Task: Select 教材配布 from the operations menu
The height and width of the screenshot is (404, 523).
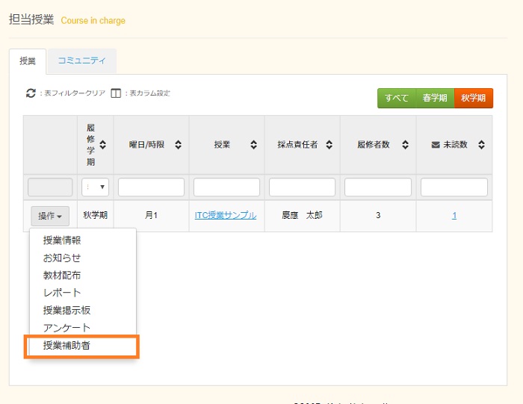Action: (x=62, y=275)
